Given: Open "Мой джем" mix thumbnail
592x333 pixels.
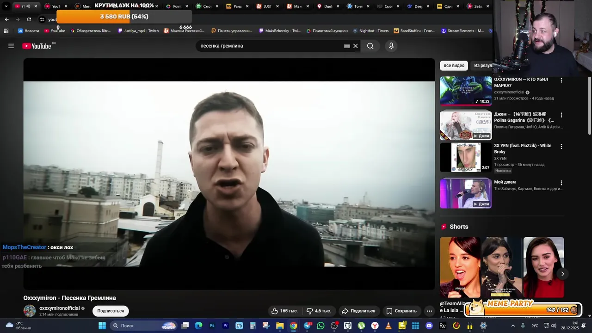Looking at the screenshot, I should coord(466,193).
